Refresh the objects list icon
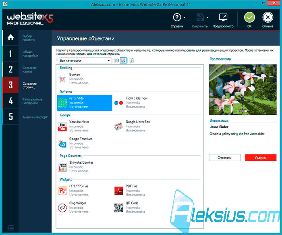Image resolution: width=282 pixels, height=235 pixels. click(132, 60)
